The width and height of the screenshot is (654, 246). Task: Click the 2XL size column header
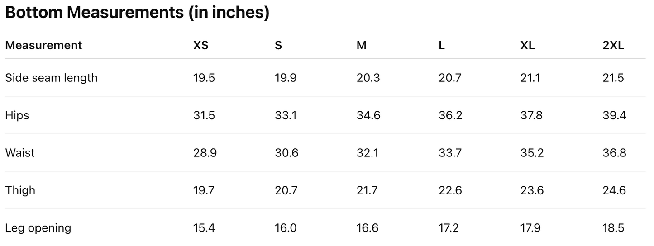tap(613, 45)
